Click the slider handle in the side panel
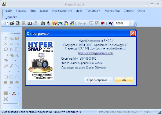Image resolution: width=162 pixels, height=115 pixels. [19, 104]
